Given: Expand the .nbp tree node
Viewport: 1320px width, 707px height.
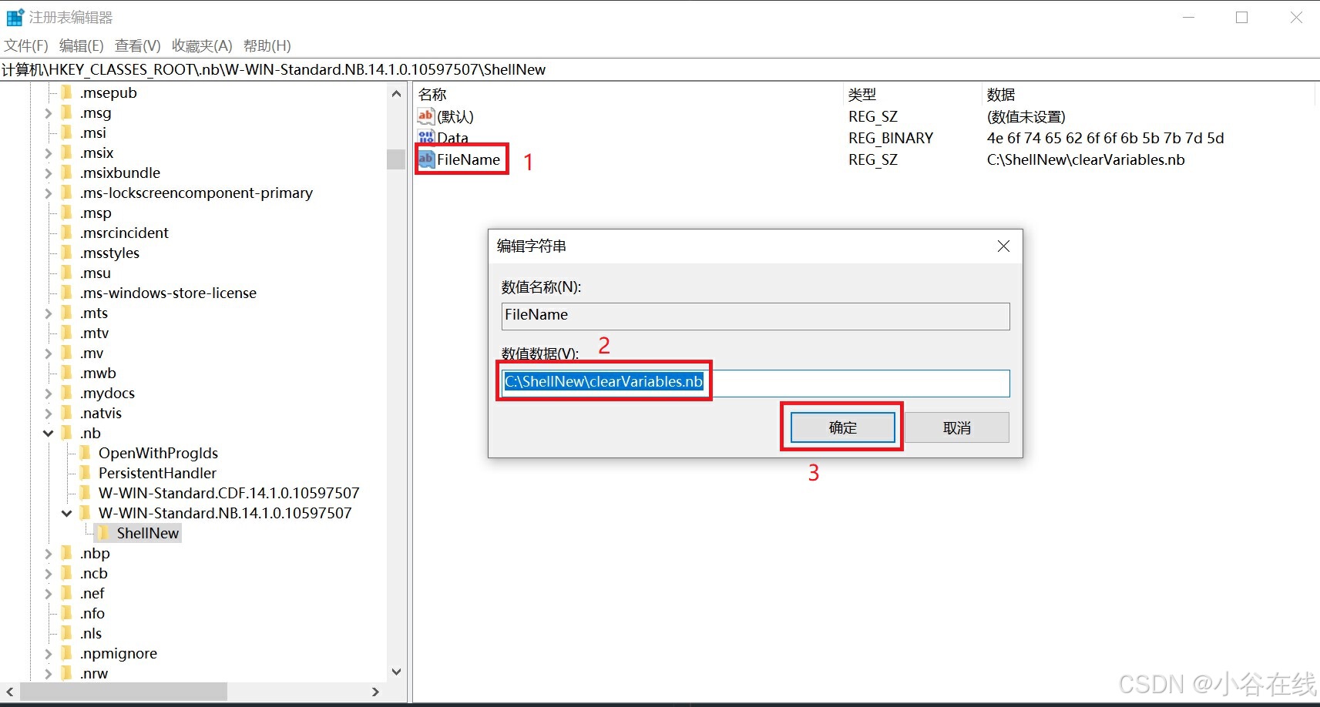Looking at the screenshot, I should (49, 554).
